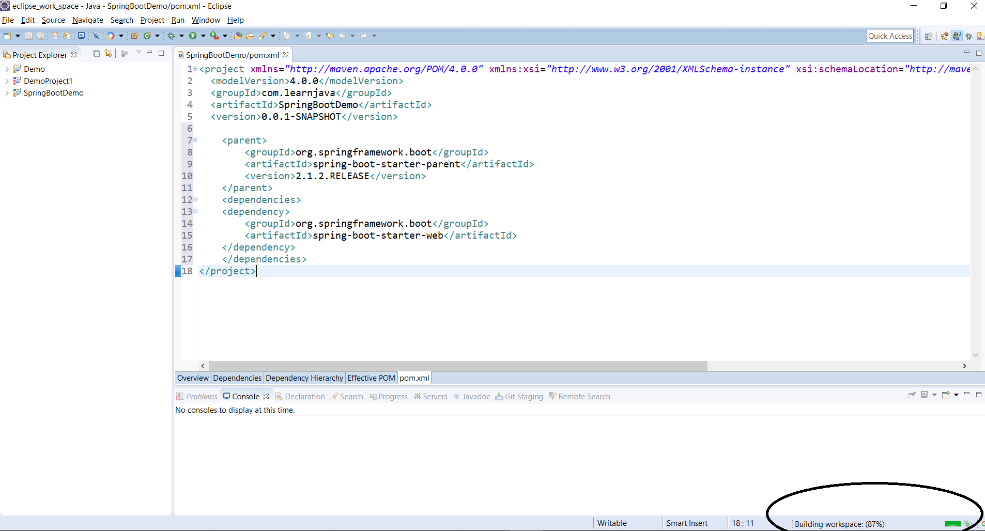Image resolution: width=985 pixels, height=531 pixels.
Task: Open the Open Console dropdown arrow
Action: pos(956,395)
